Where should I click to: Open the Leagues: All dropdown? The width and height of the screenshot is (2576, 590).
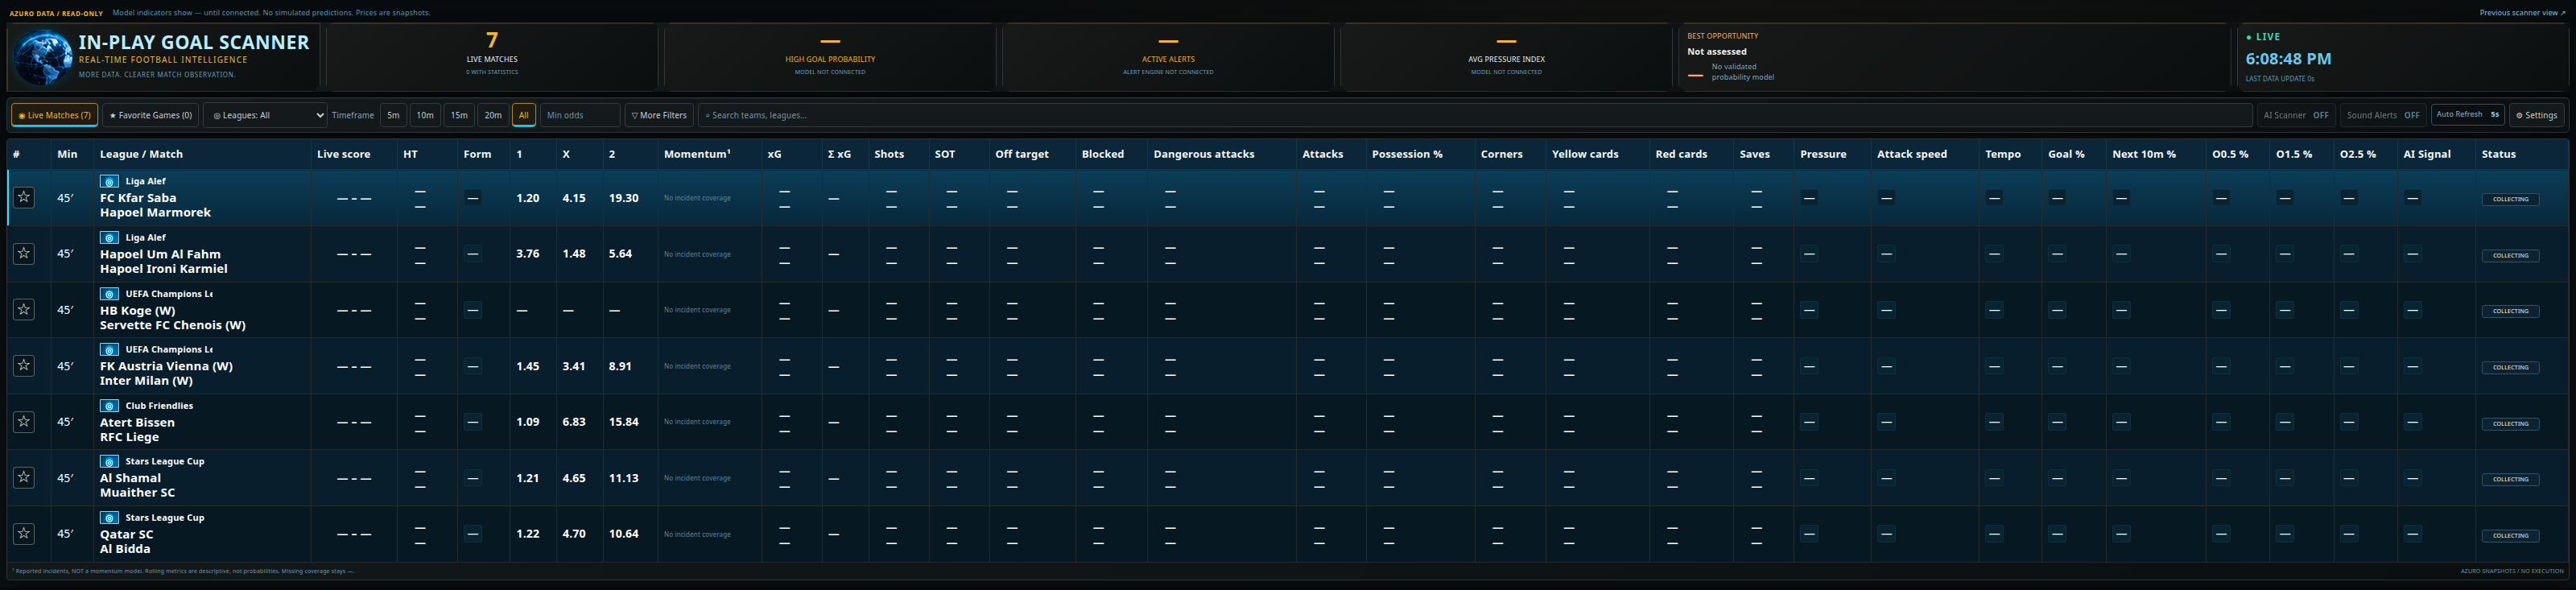point(265,115)
